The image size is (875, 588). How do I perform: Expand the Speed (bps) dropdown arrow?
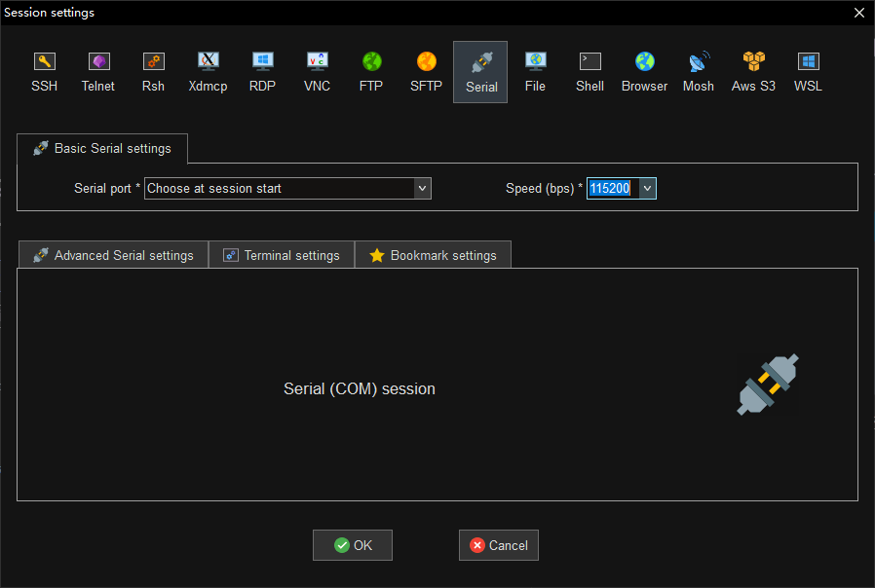647,189
